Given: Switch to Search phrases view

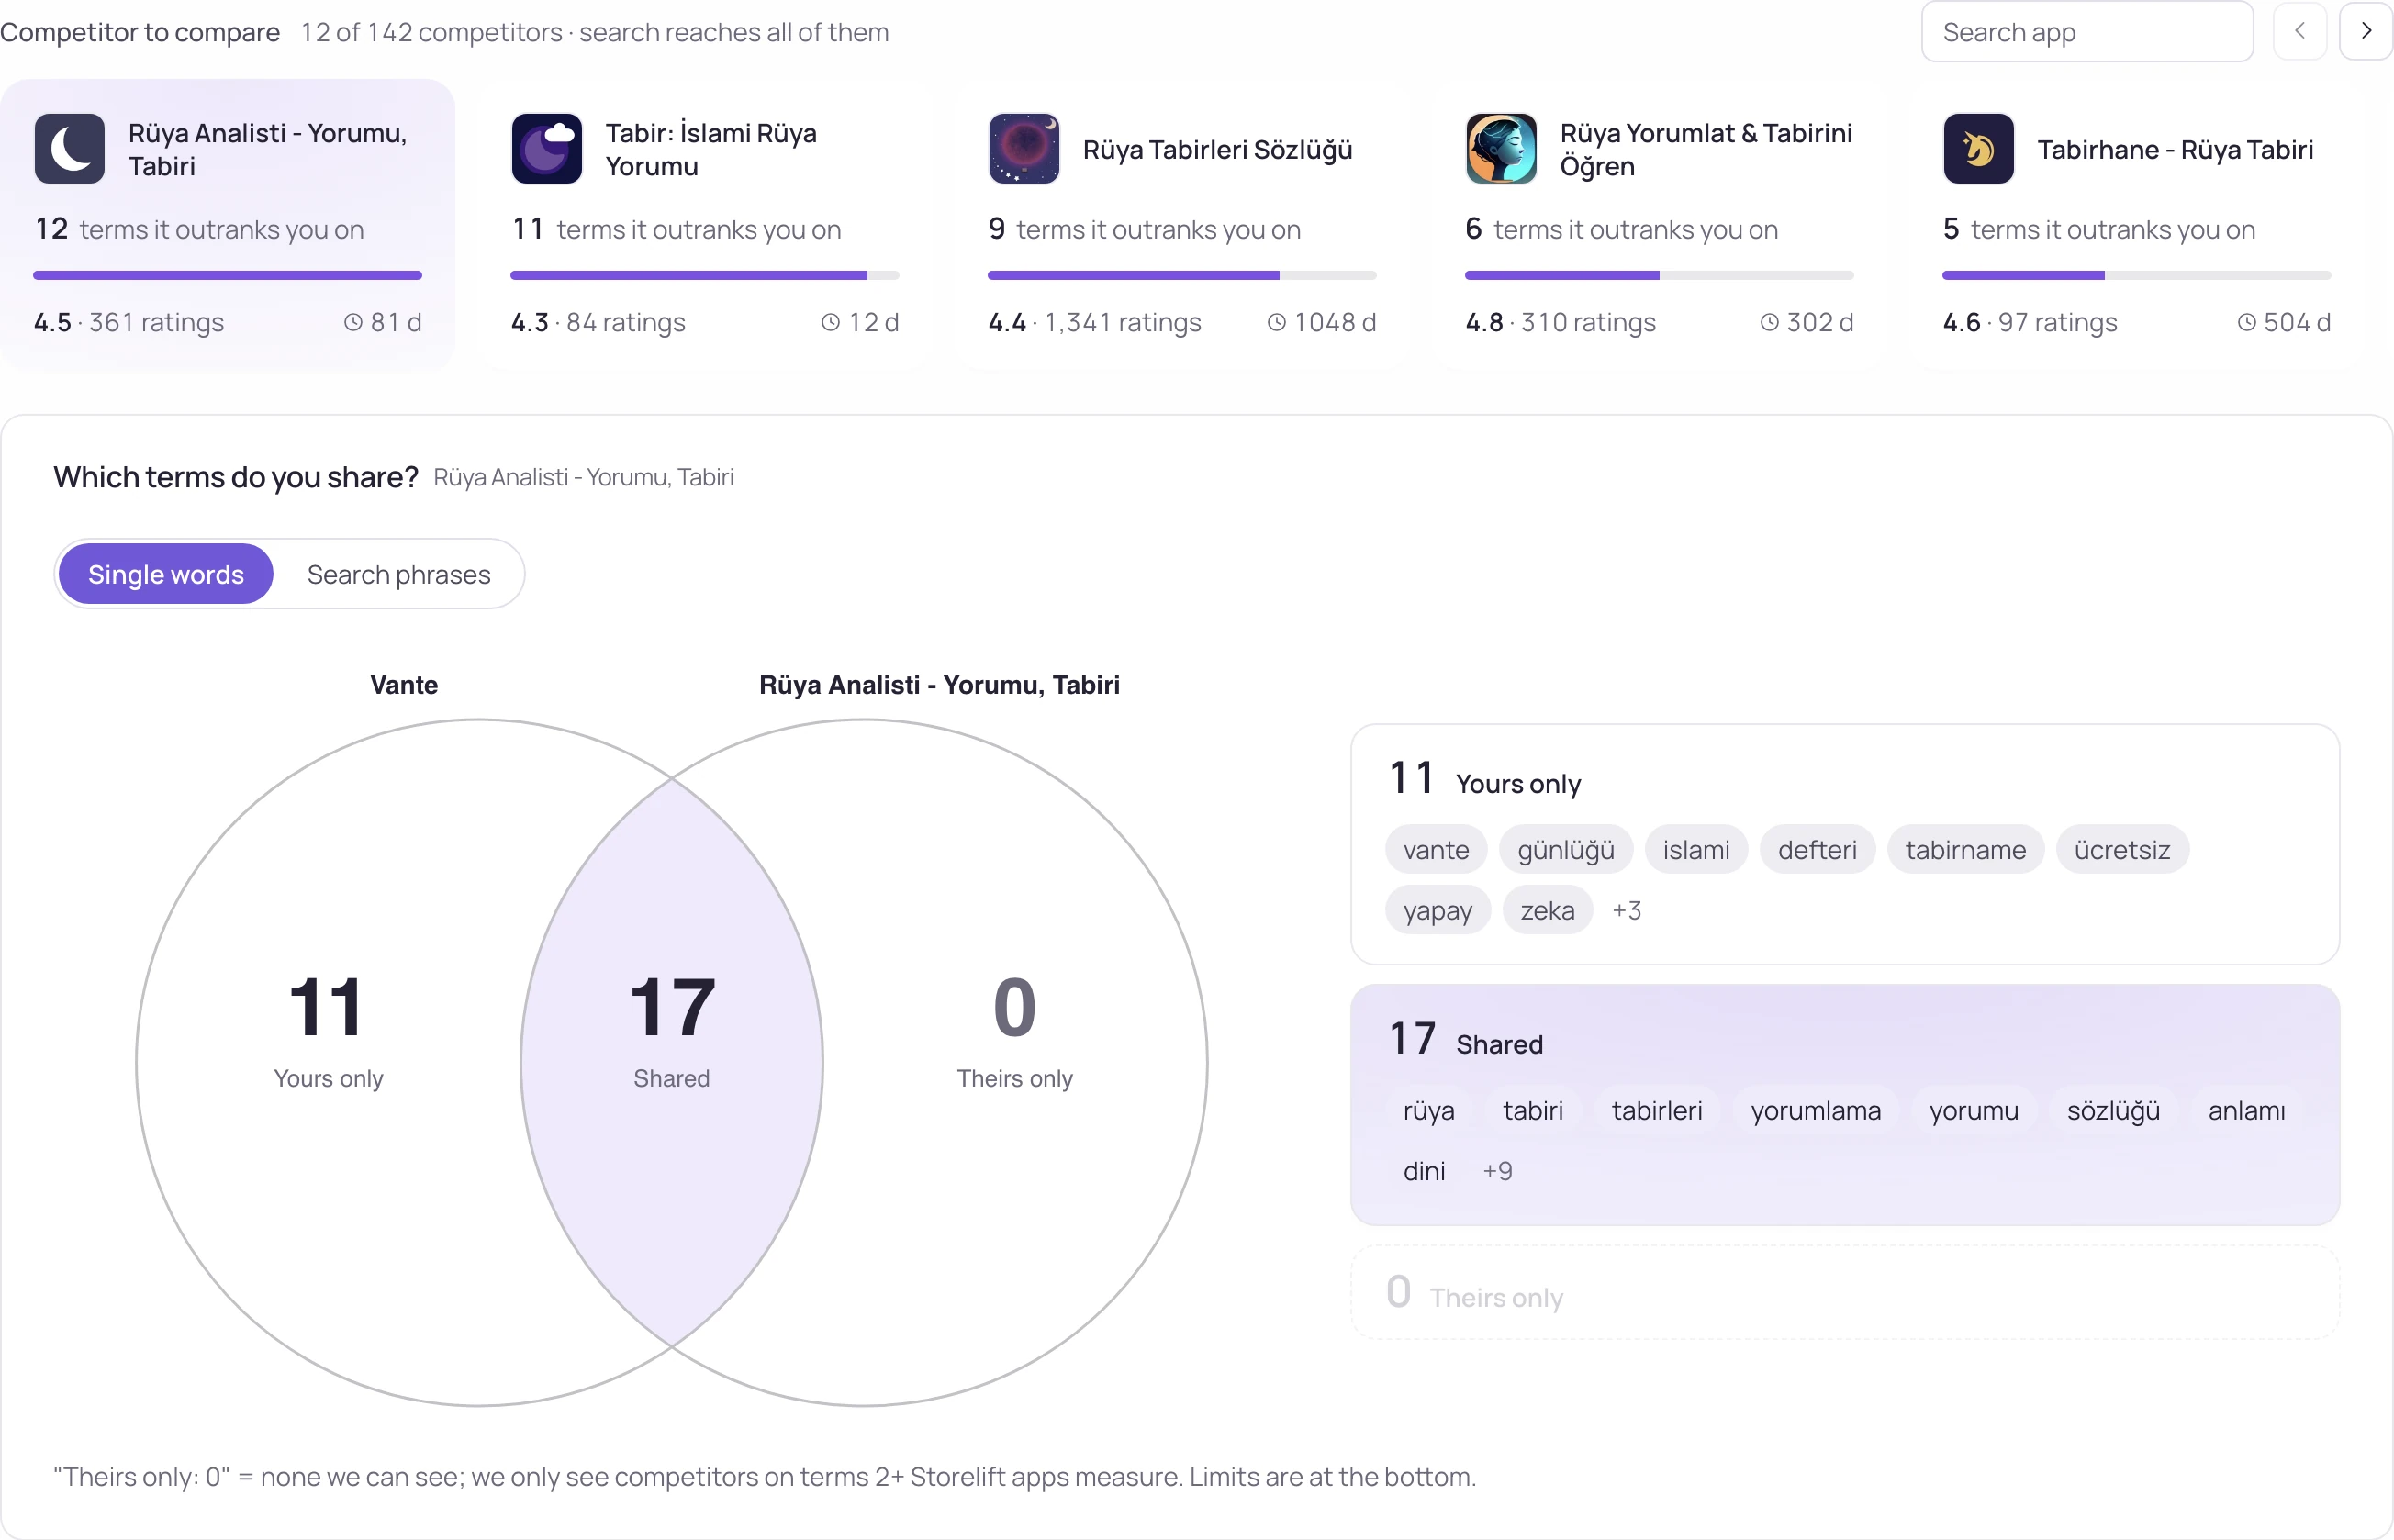Looking at the screenshot, I should [x=399, y=574].
